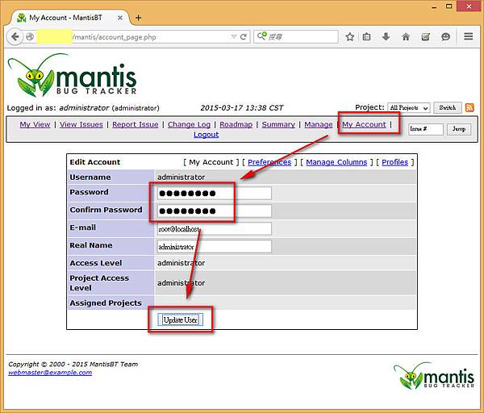Click the Logout link
The image size is (484, 413).
pyautogui.click(x=207, y=135)
